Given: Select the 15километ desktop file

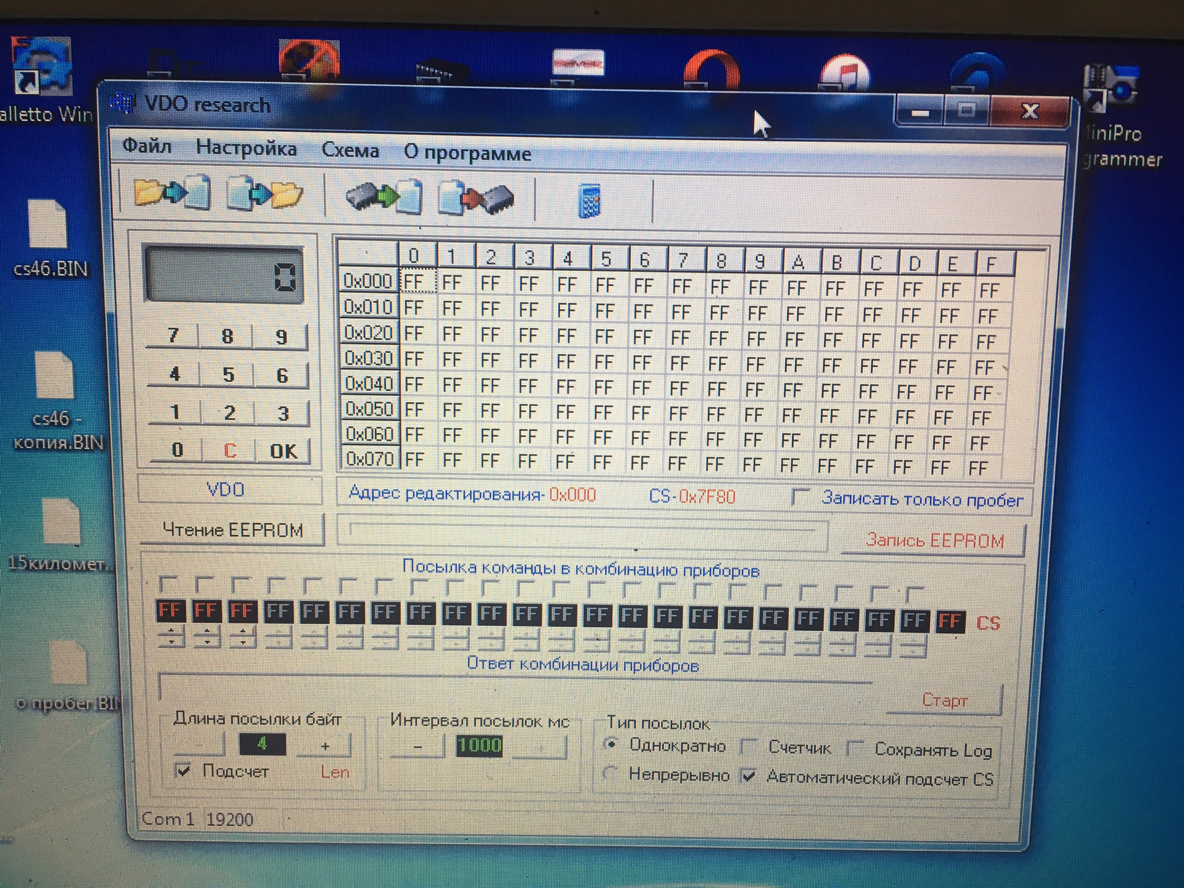Looking at the screenshot, I should click(x=60, y=535).
